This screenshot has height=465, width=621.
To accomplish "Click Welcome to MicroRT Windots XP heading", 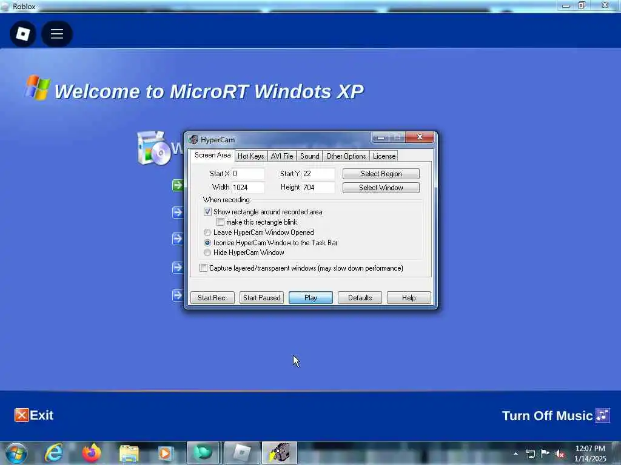I will (209, 91).
